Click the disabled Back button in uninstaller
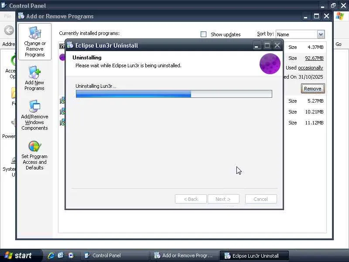The width and height of the screenshot is (349, 262). click(191, 199)
